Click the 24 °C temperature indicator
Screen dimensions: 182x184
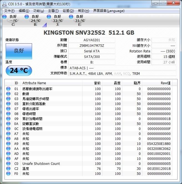(19, 71)
